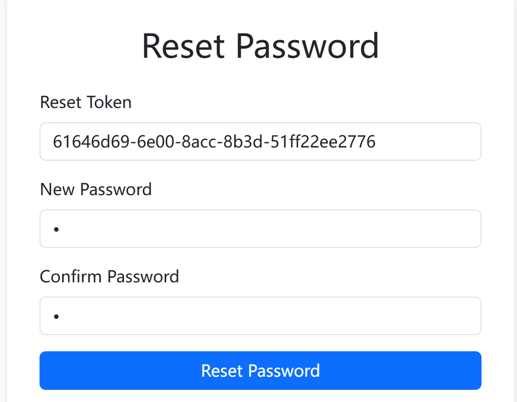
Task: Click the Reset Password page heading
Action: [x=260, y=46]
